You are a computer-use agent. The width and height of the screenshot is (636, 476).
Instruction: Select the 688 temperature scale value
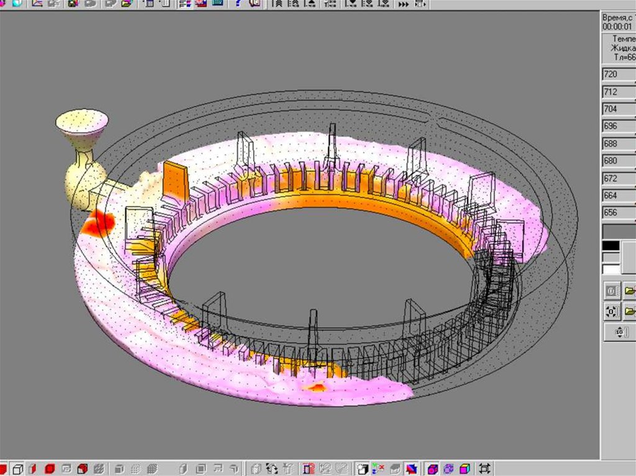618,143
